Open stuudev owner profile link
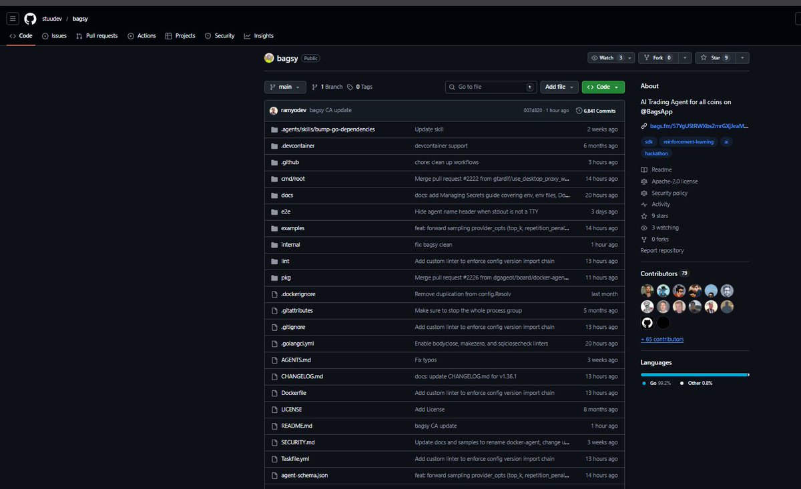The width and height of the screenshot is (801, 489). pyautogui.click(x=52, y=19)
